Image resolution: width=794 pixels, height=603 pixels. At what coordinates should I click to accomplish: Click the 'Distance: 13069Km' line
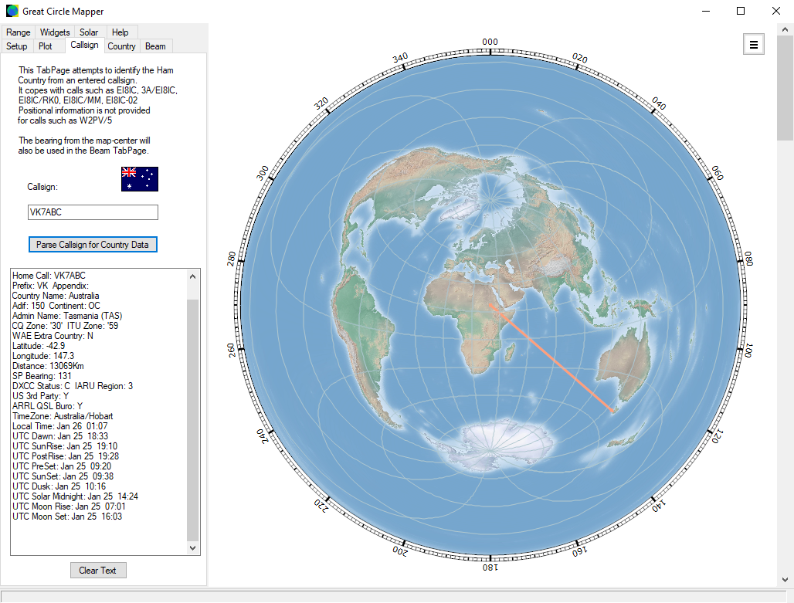[48, 366]
